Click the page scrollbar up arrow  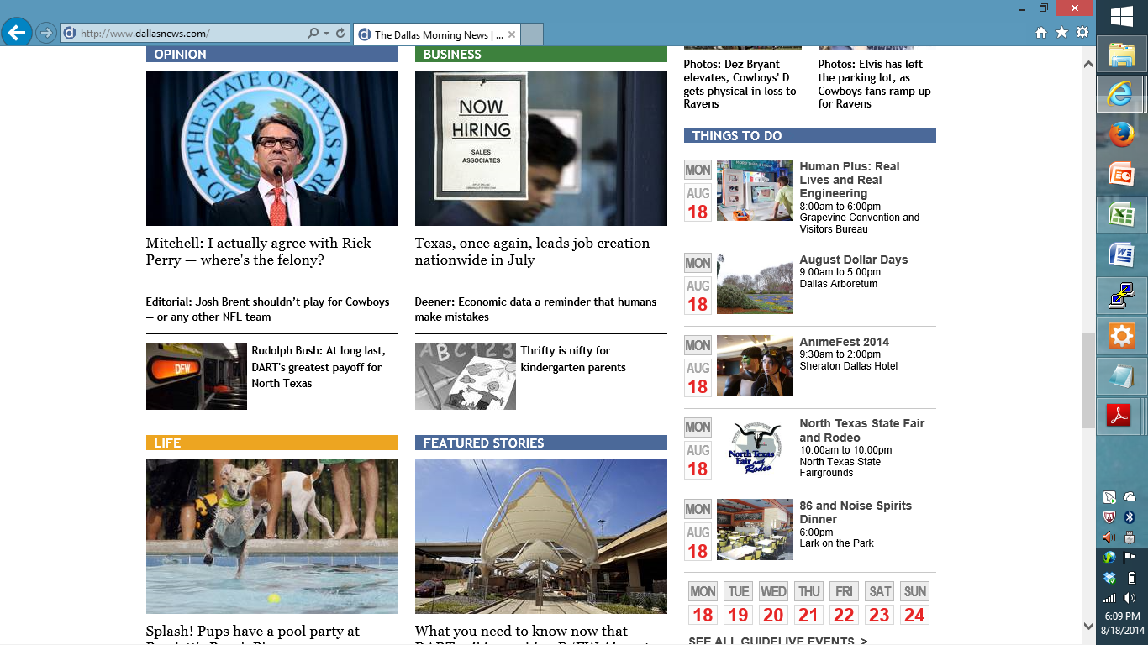tap(1088, 64)
